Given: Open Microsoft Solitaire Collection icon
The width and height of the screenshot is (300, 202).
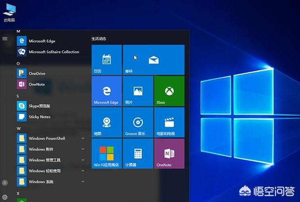Looking at the screenshot, I should point(22,51).
